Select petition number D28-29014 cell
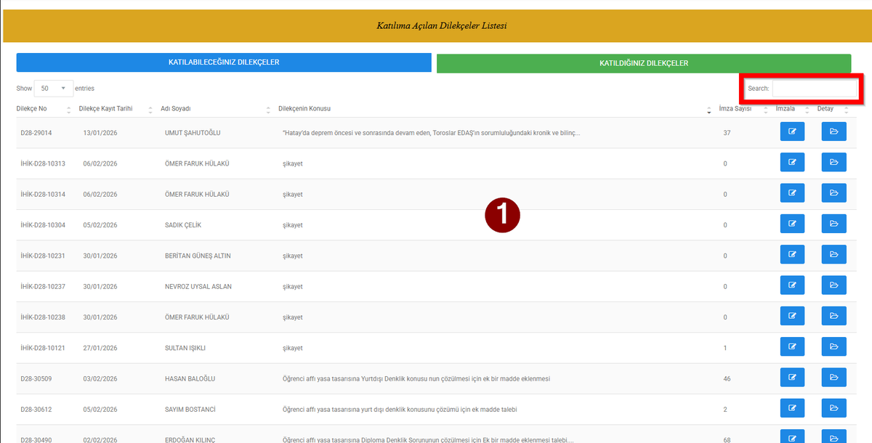 (36, 133)
